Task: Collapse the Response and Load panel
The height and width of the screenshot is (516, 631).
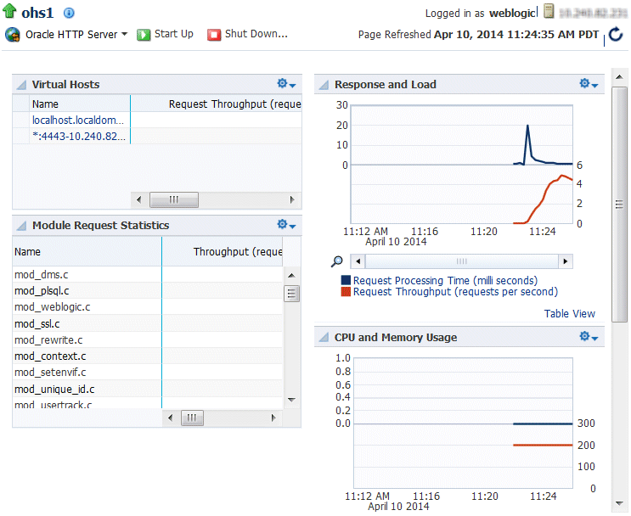Action: [324, 85]
